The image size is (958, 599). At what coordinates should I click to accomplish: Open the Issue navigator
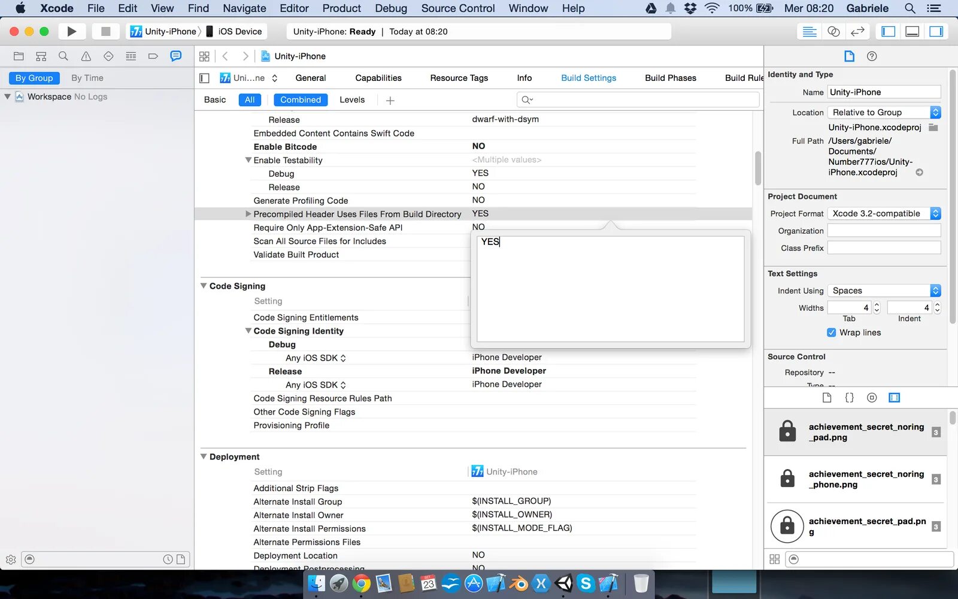(x=86, y=56)
